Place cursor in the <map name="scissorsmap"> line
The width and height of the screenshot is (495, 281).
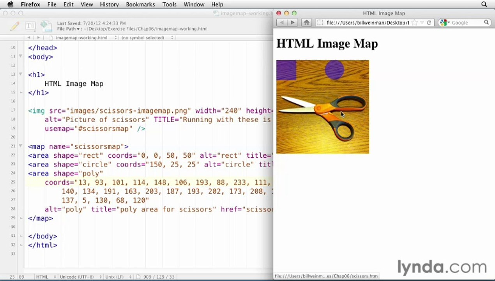(x=78, y=147)
